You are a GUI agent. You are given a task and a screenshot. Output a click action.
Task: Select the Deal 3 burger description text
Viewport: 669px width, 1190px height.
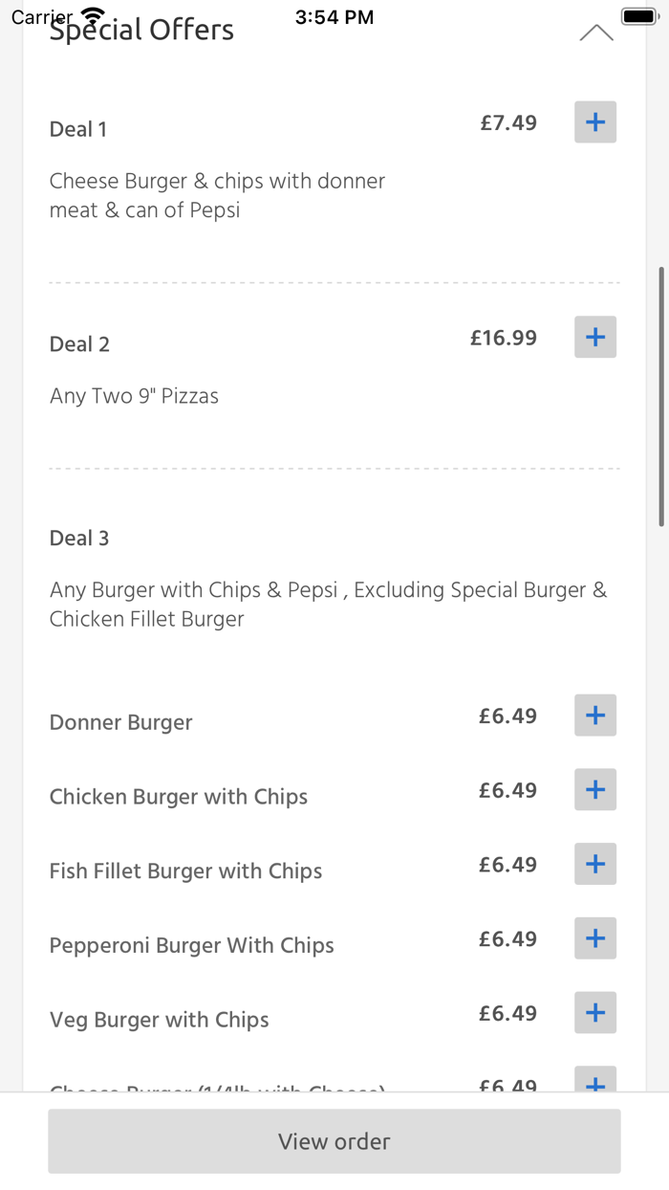click(329, 604)
